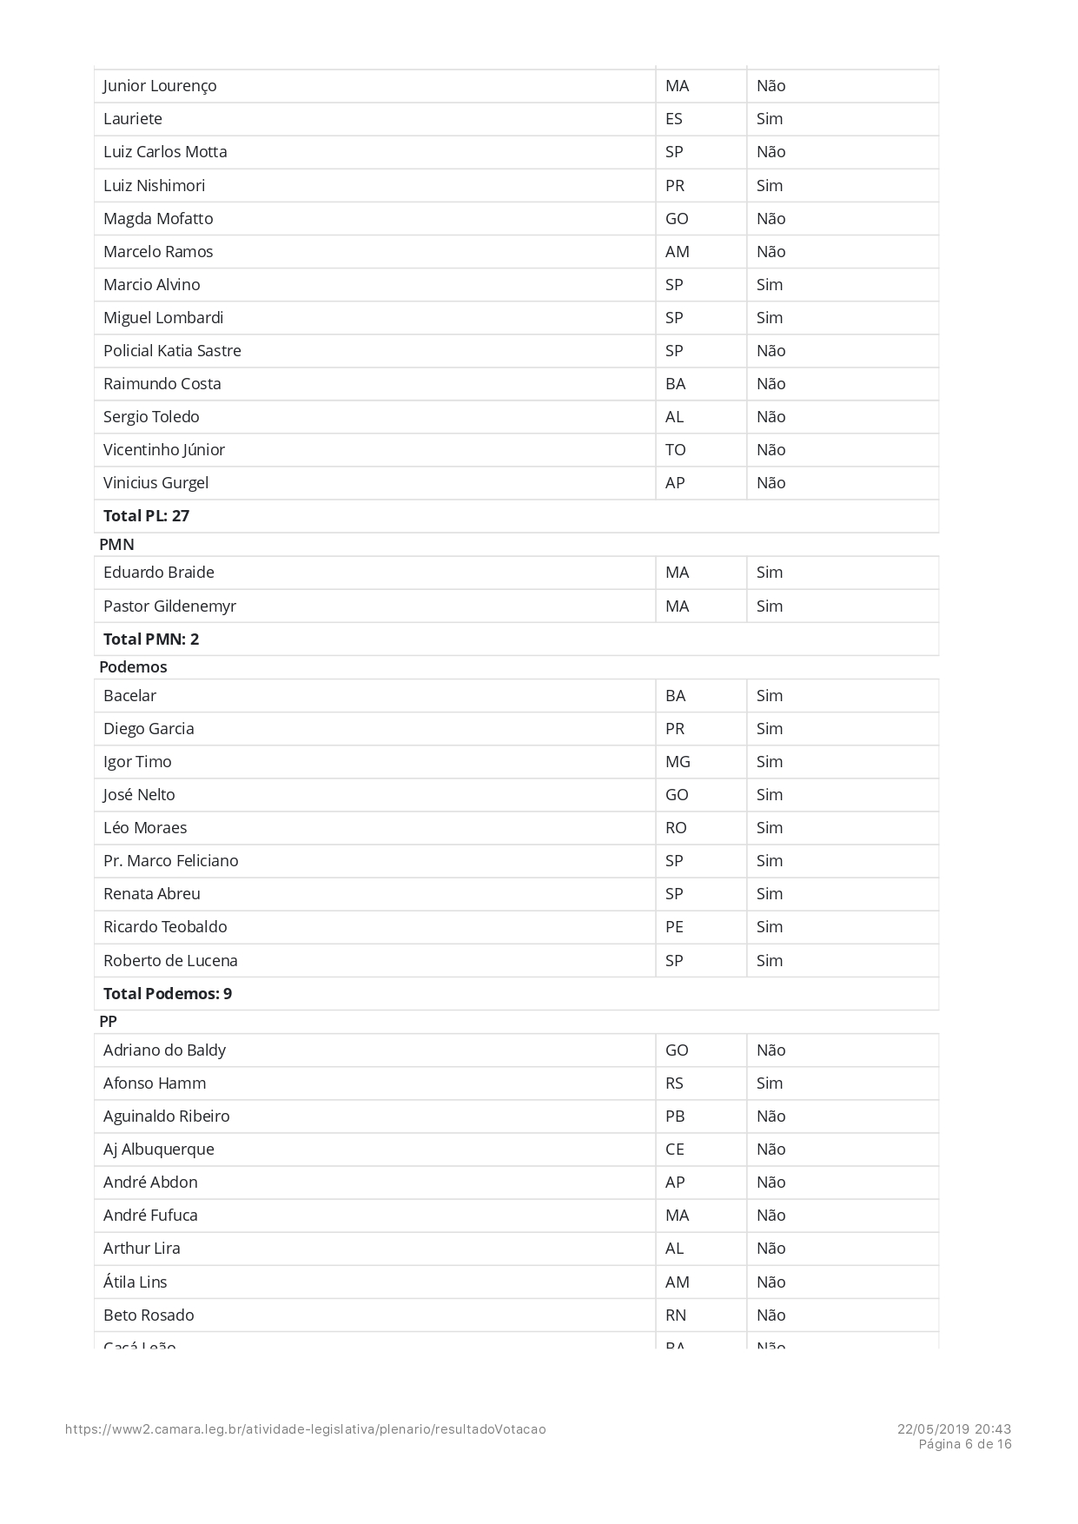Viewport: 1078px width, 1524px height.
Task: Select Igor Timo's state cell MG
Action: (x=678, y=762)
